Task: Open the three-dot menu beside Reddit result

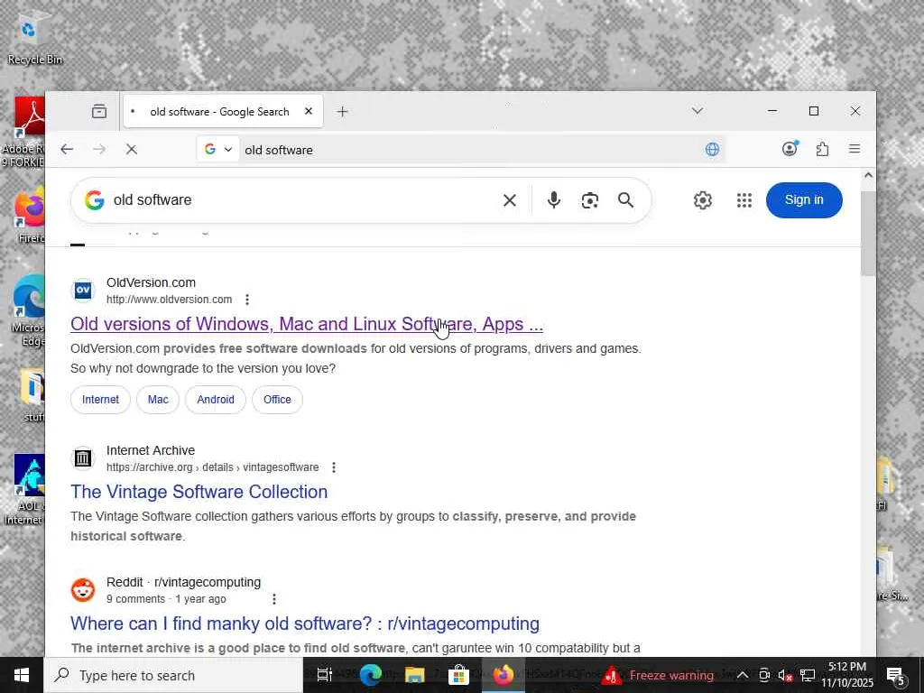Action: tap(274, 599)
